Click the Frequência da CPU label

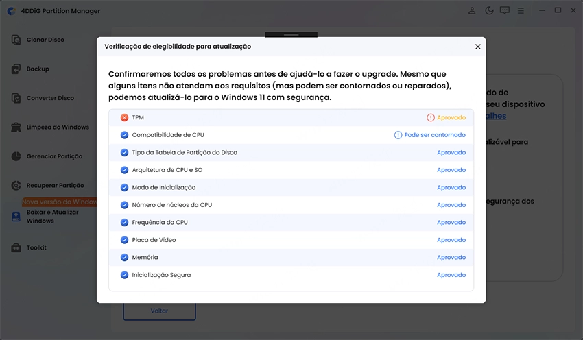click(x=160, y=222)
